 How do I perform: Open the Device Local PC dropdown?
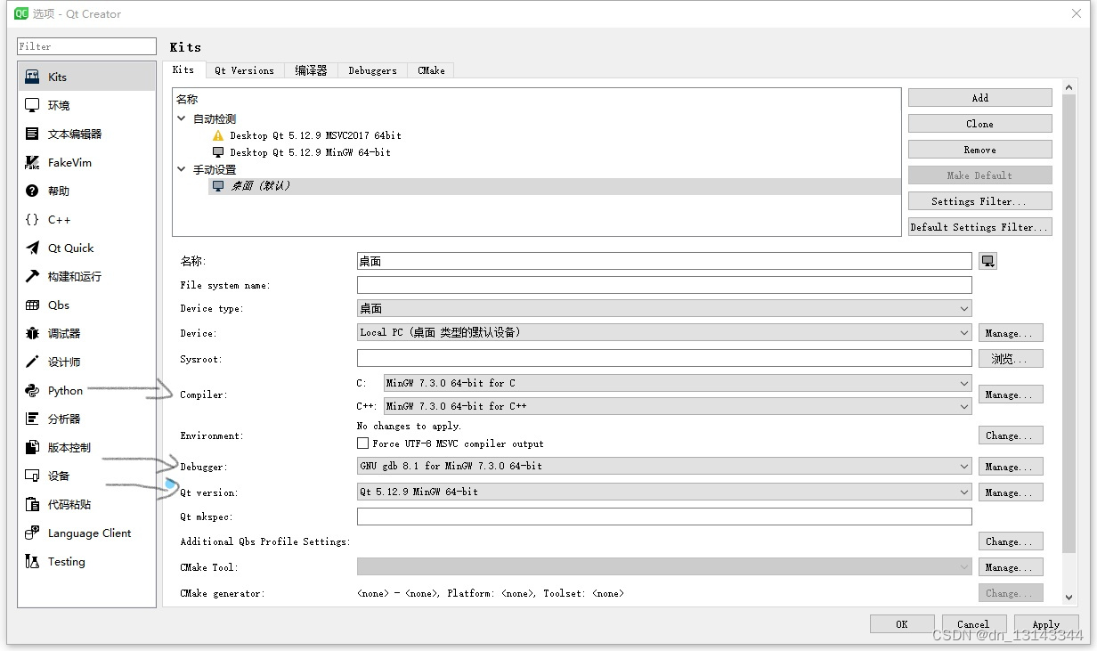coord(664,332)
